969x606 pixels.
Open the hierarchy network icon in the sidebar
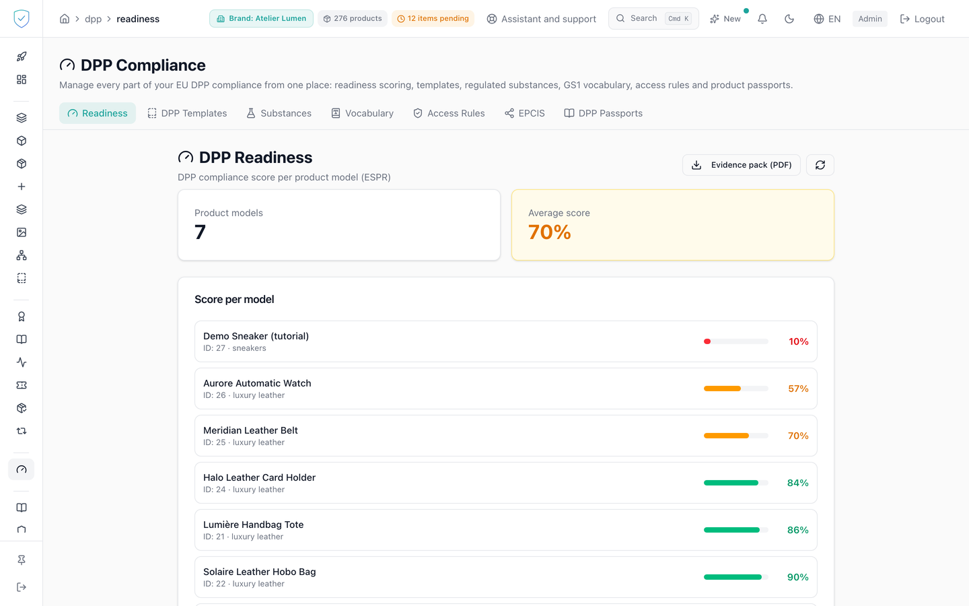click(x=22, y=255)
